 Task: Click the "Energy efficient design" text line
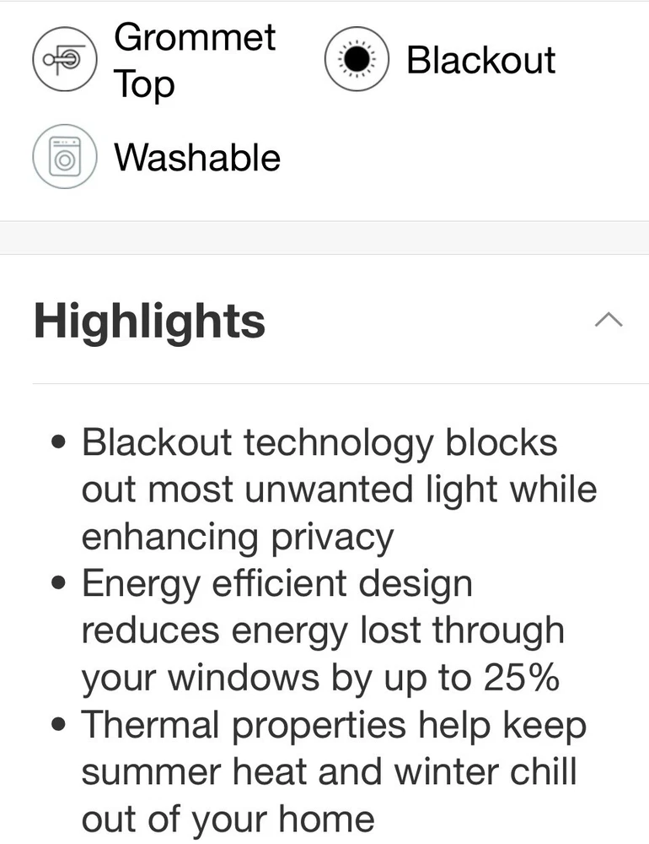tap(276, 584)
